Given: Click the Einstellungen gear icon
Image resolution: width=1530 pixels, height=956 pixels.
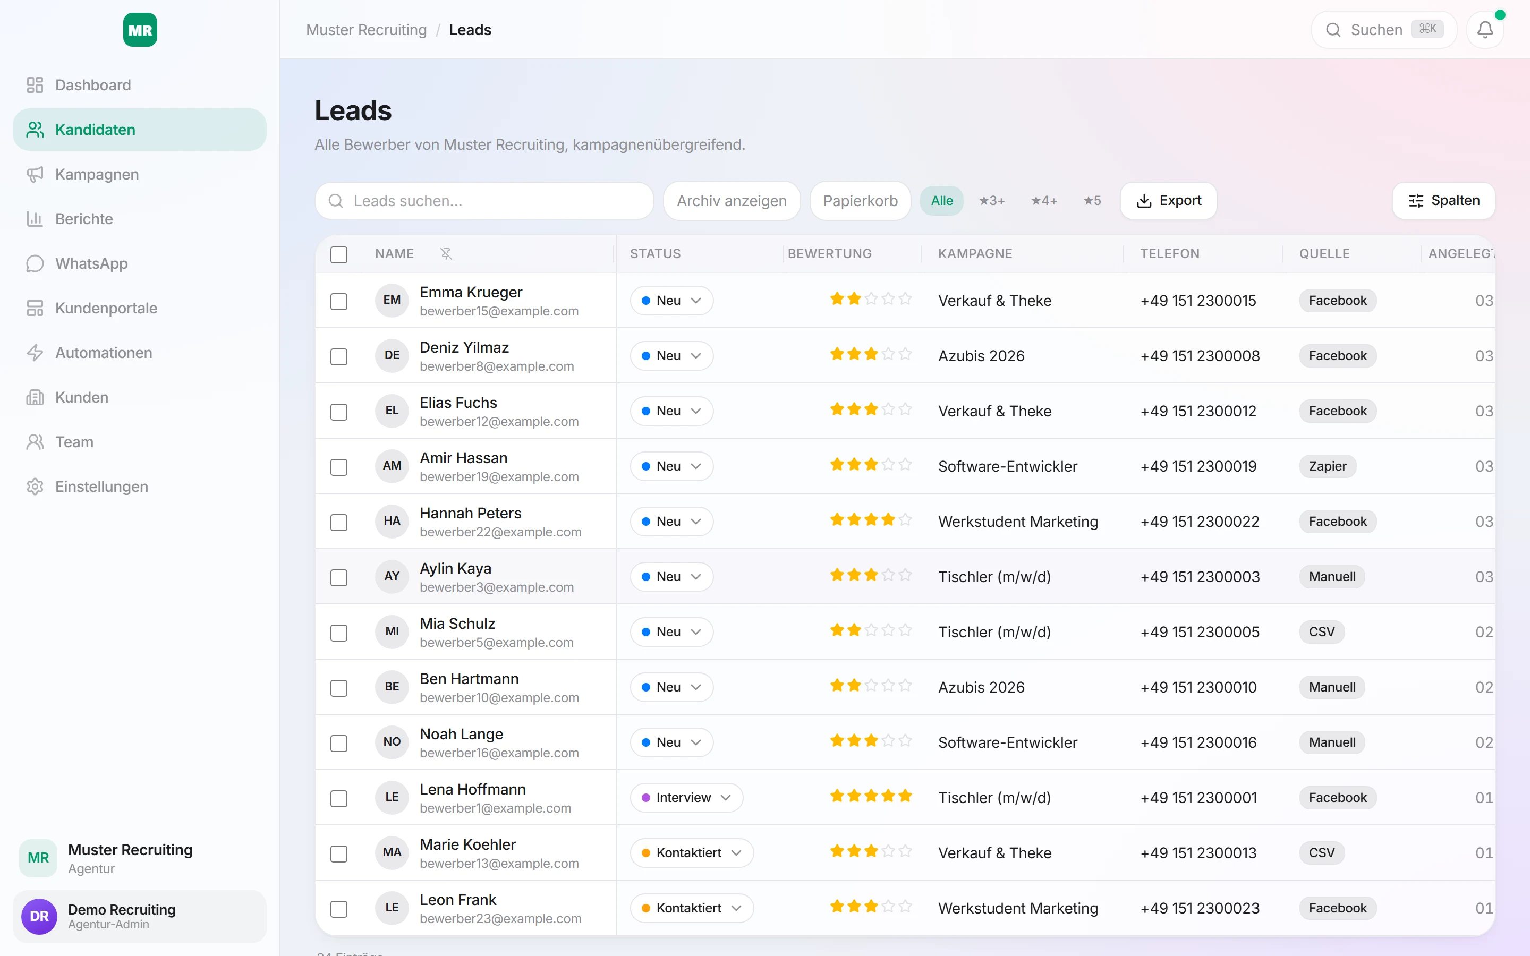Looking at the screenshot, I should (35, 486).
